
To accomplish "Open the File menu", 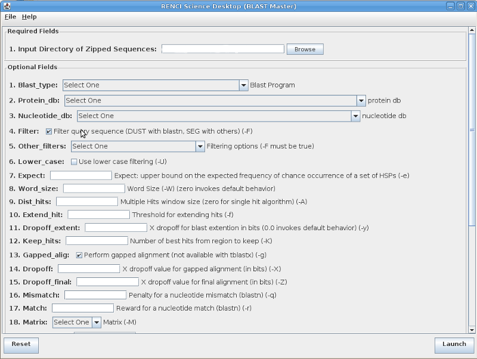I will (x=10, y=17).
